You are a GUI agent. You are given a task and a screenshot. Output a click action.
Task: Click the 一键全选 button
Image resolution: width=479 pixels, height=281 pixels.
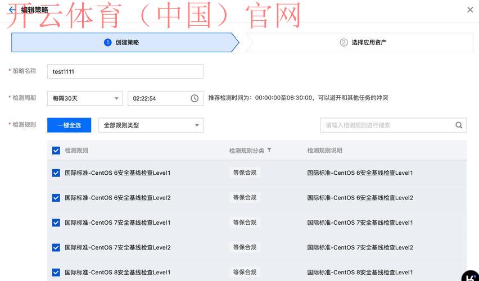coord(69,125)
